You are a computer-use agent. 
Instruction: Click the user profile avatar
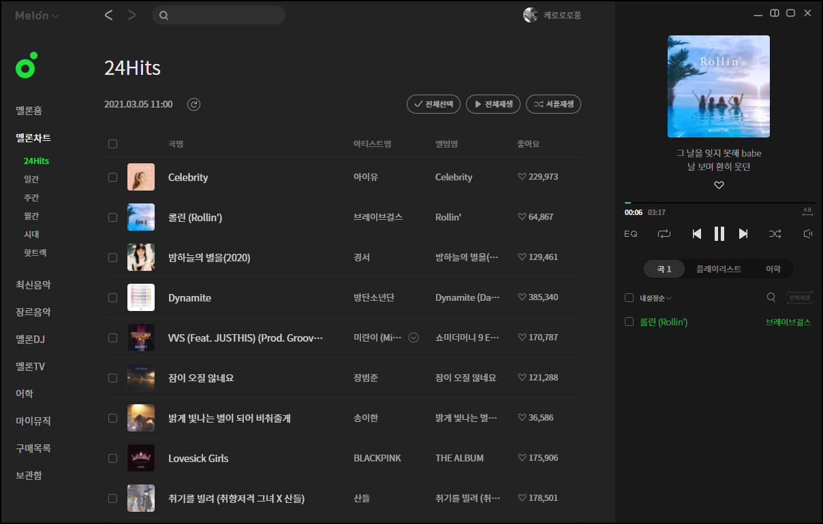pos(531,15)
